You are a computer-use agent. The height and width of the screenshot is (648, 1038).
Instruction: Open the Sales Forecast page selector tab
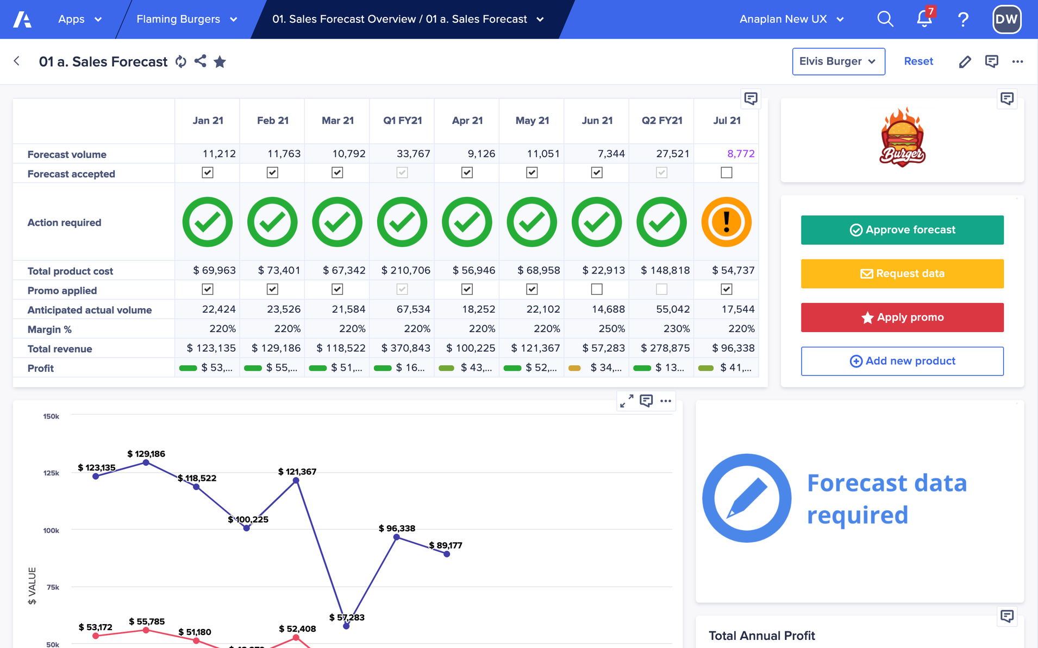pos(408,19)
